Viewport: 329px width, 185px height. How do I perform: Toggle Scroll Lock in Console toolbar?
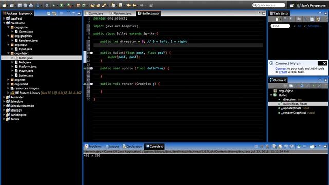point(280,146)
